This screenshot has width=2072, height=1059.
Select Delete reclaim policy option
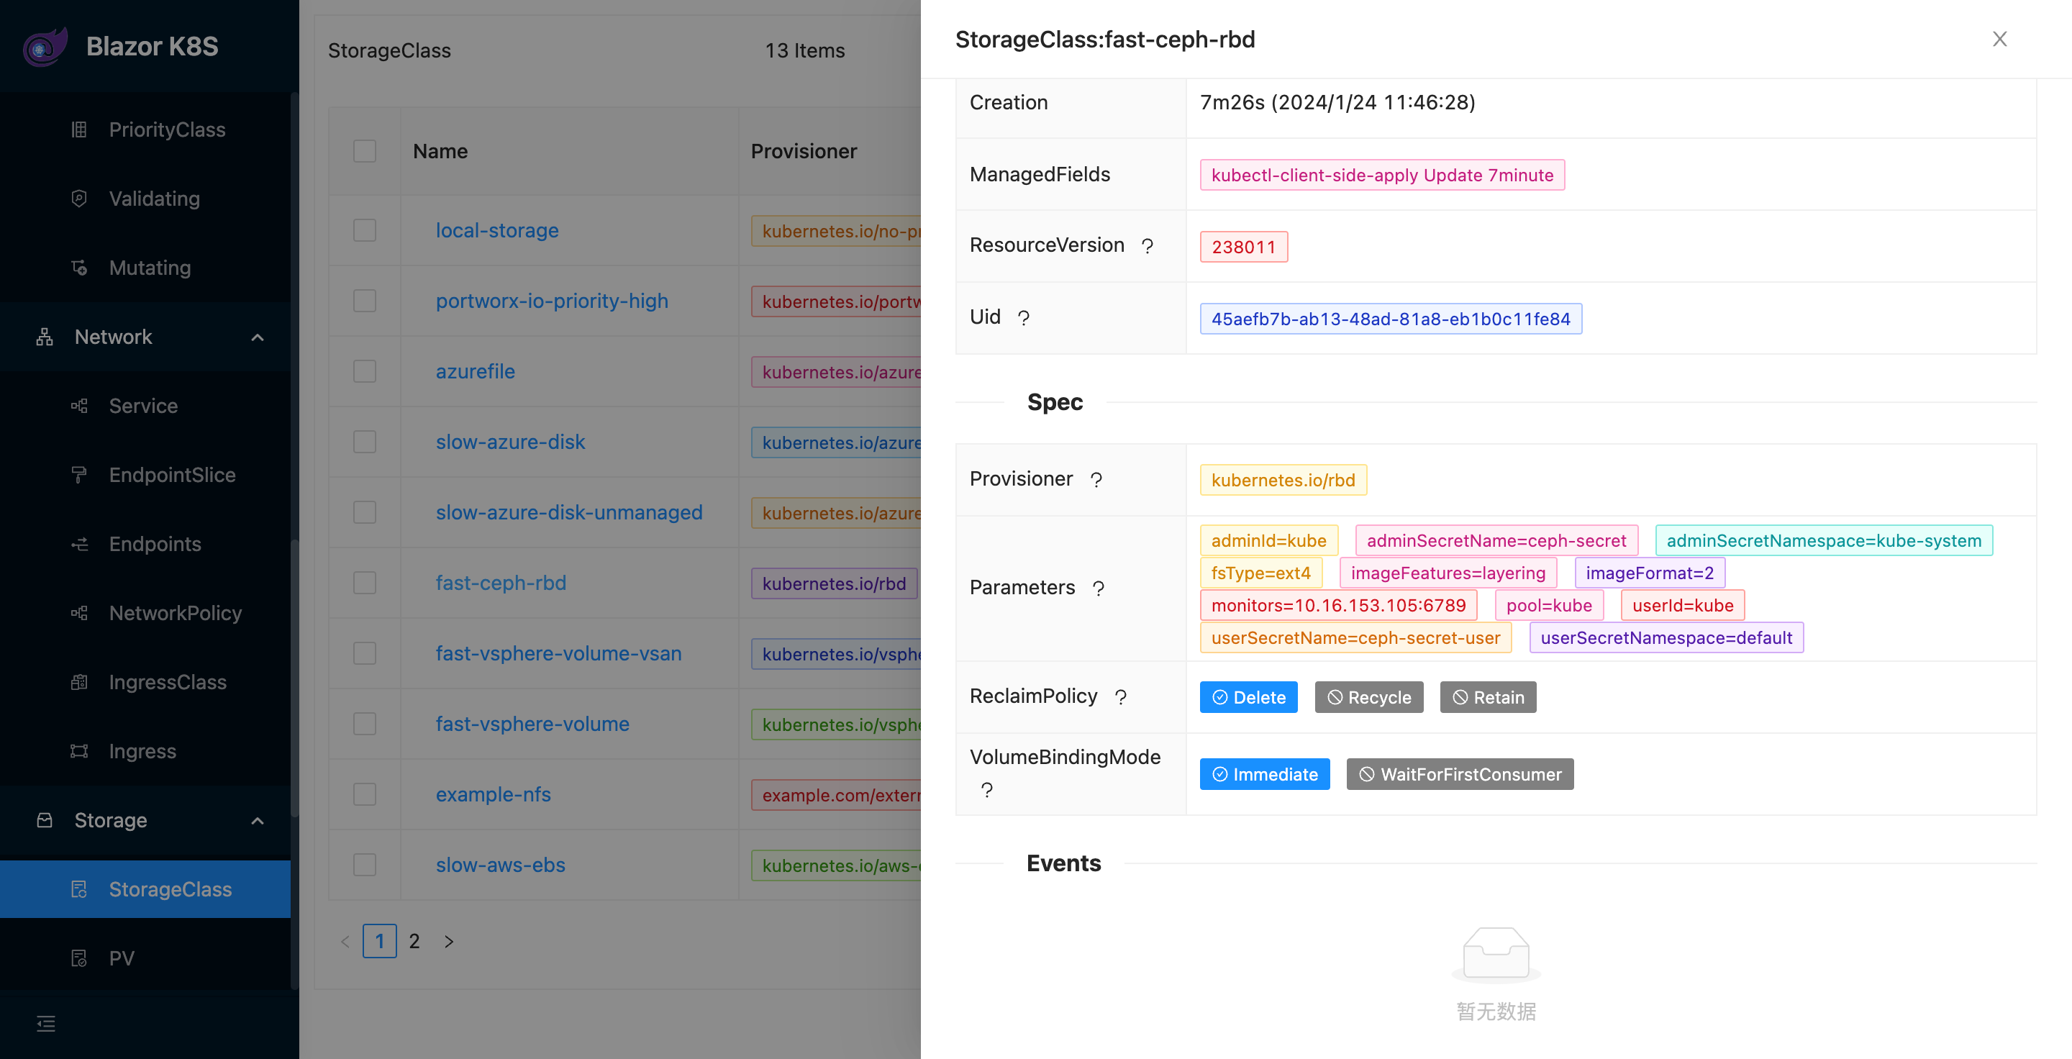coord(1248,696)
